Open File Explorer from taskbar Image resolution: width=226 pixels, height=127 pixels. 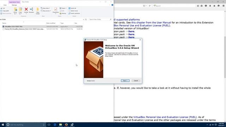pyautogui.click(x=60, y=125)
